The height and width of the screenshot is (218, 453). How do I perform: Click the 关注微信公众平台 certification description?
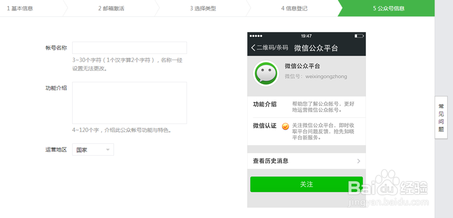coord(323,131)
